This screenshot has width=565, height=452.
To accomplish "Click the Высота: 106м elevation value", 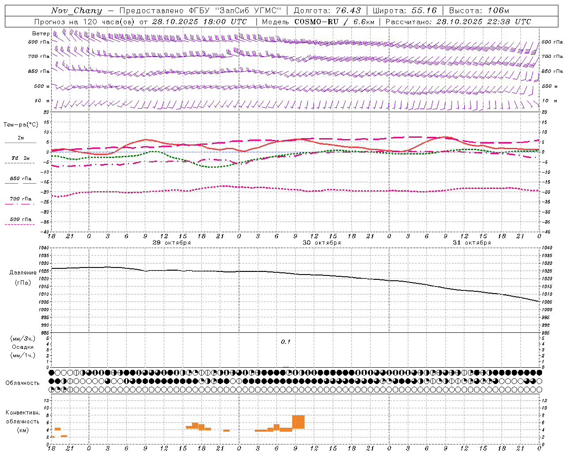I will [479, 11].
